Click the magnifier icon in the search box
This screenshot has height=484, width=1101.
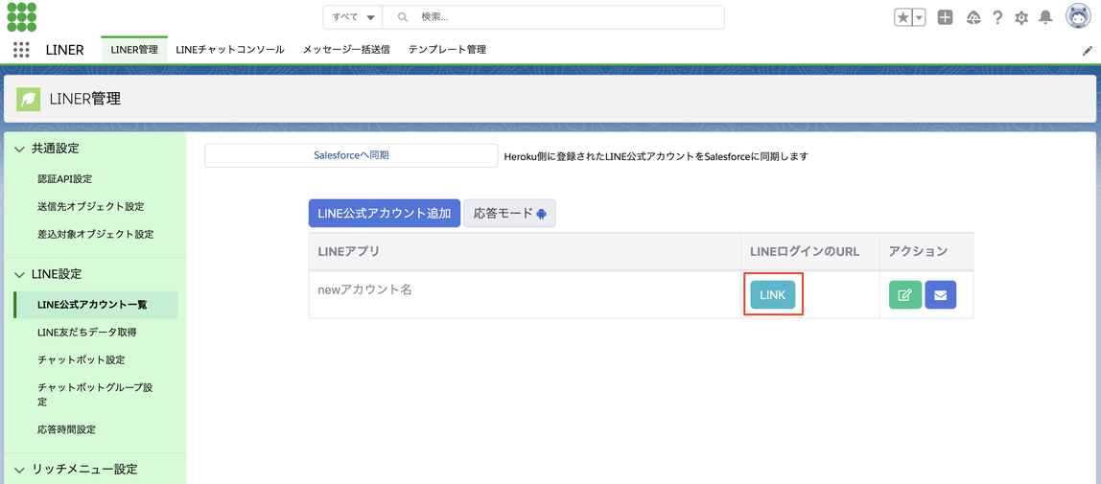point(403,17)
